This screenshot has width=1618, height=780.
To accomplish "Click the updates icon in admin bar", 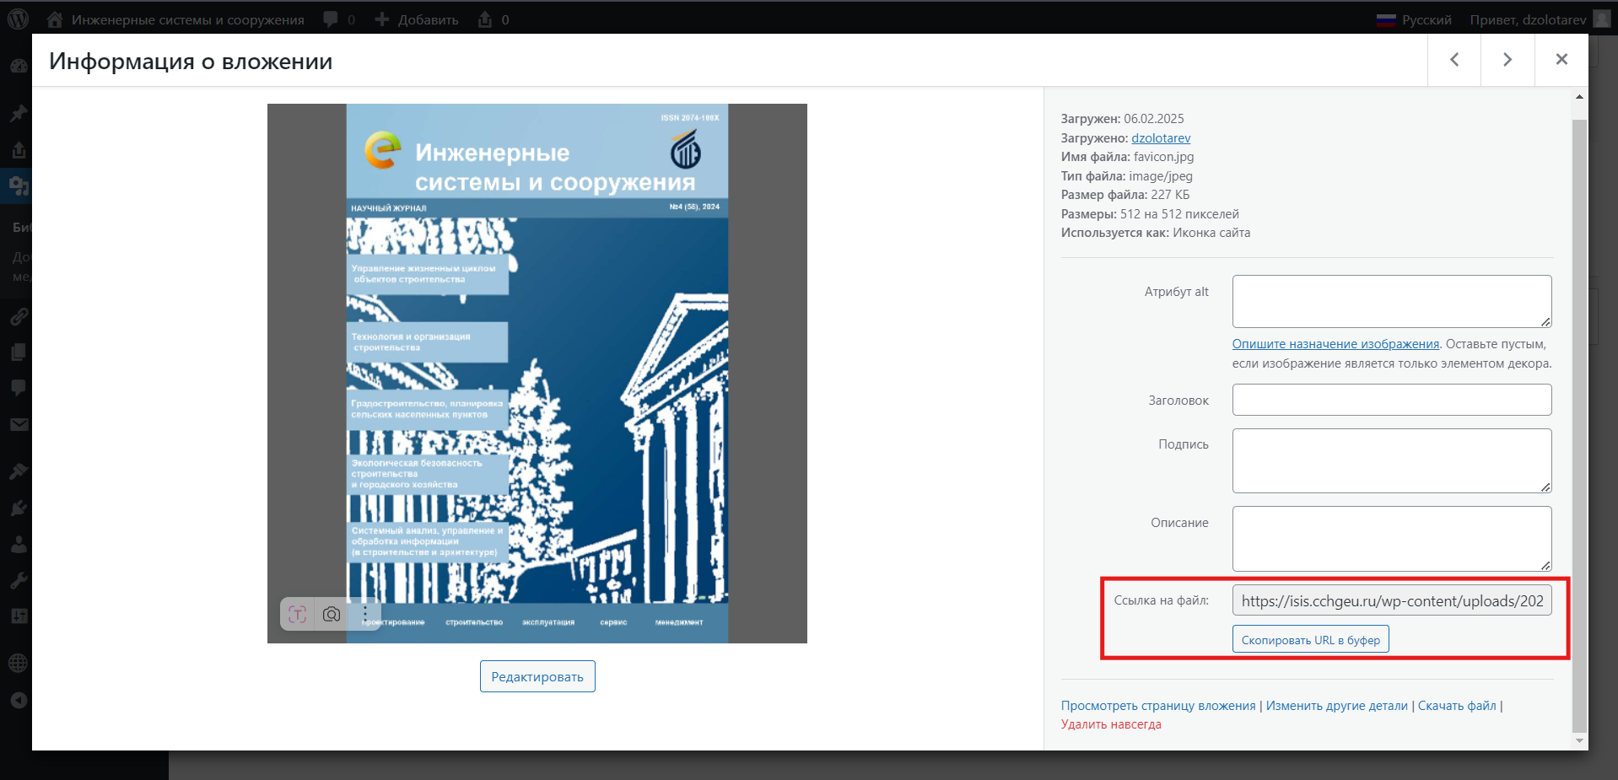I will point(485,19).
